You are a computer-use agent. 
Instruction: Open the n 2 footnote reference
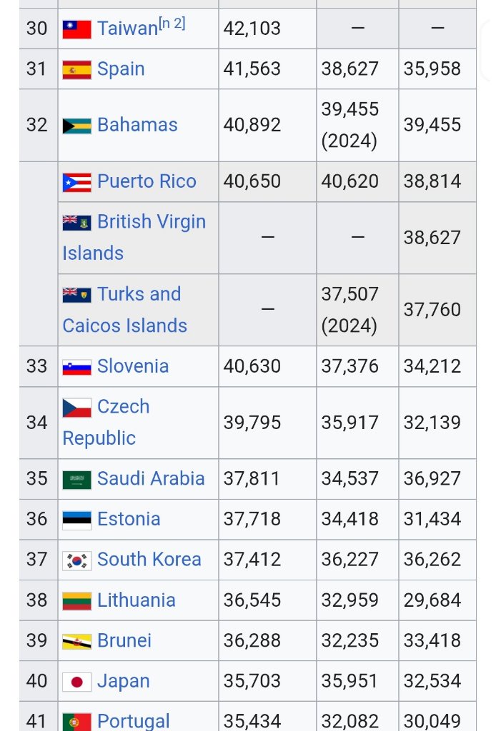pos(172,24)
